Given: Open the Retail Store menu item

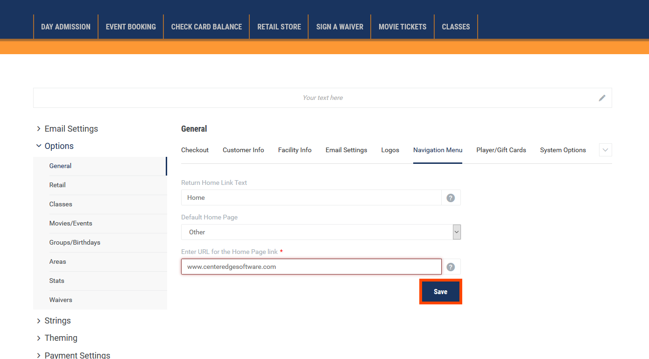Looking at the screenshot, I should (279, 27).
